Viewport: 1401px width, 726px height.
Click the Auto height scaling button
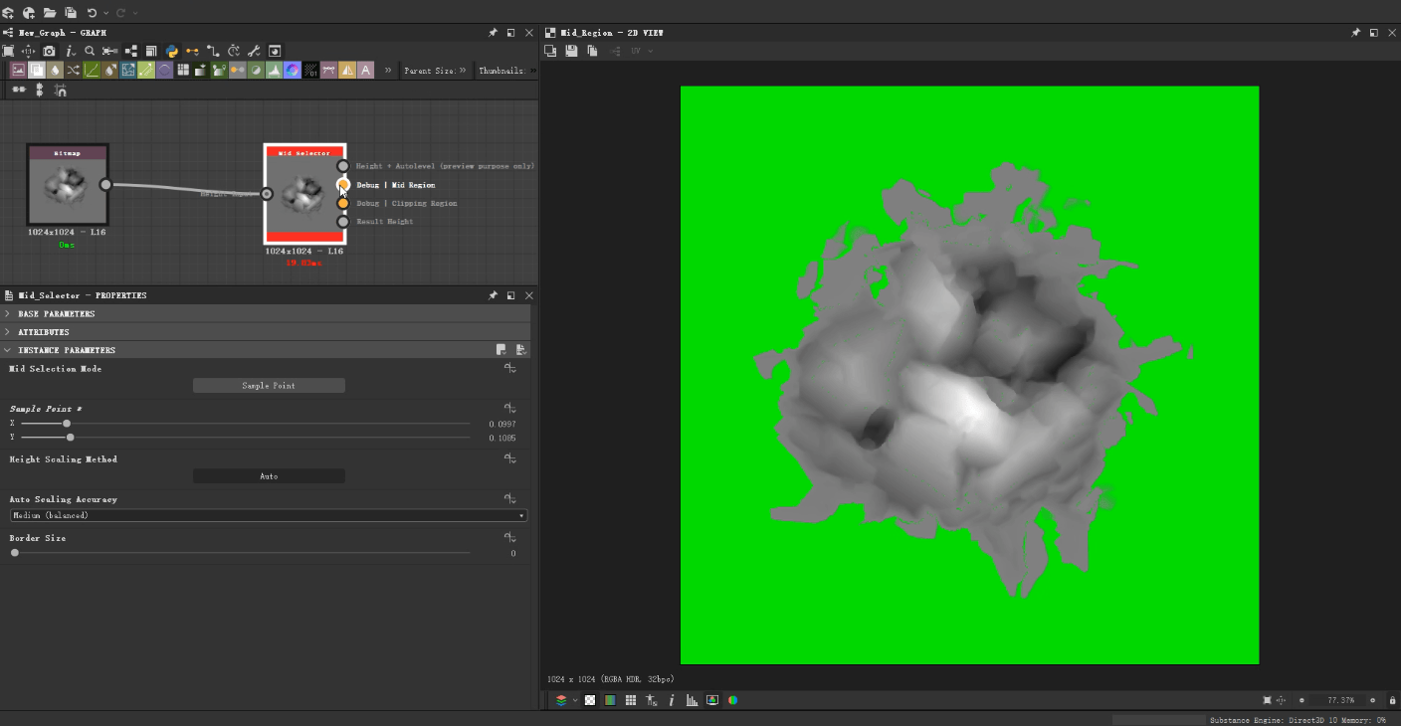(269, 476)
